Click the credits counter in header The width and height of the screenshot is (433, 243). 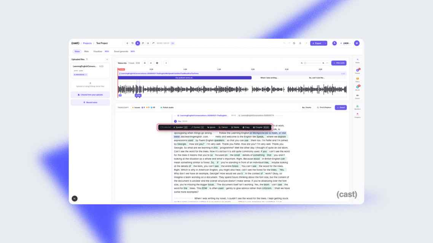pyautogui.click(x=345, y=43)
